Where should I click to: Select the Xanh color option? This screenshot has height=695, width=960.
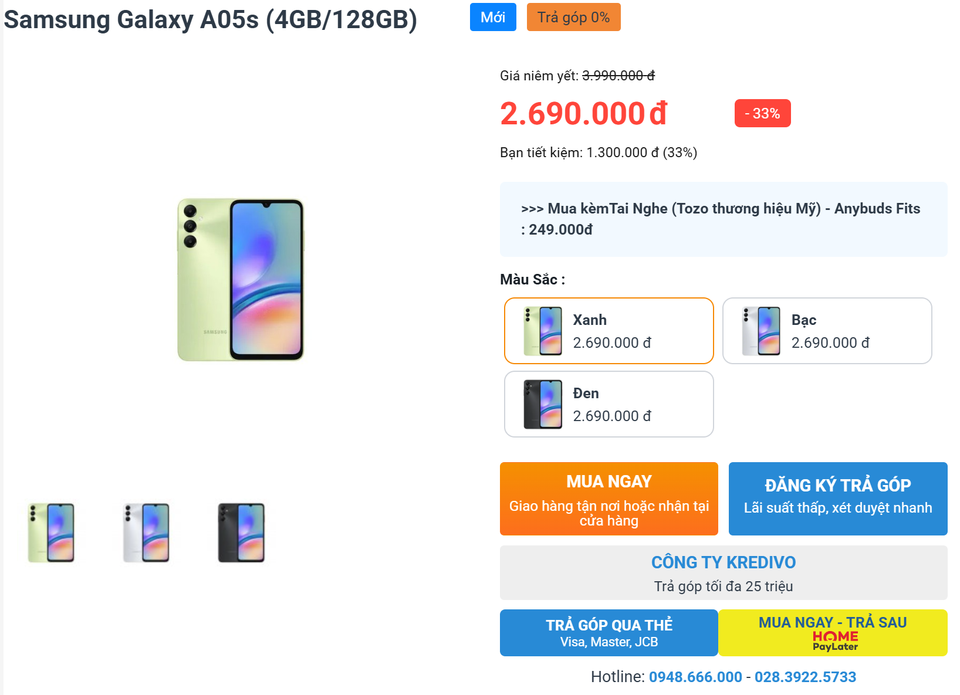tap(609, 331)
